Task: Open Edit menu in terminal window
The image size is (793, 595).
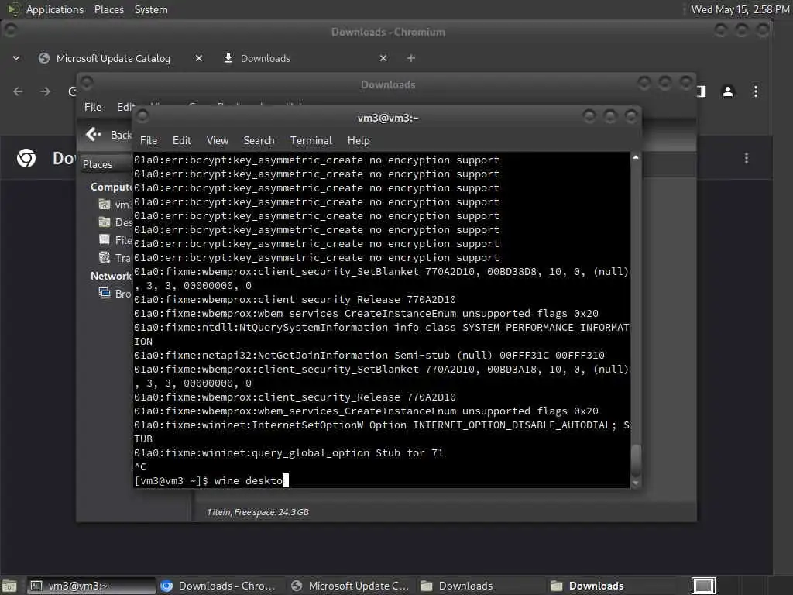Action: [181, 141]
